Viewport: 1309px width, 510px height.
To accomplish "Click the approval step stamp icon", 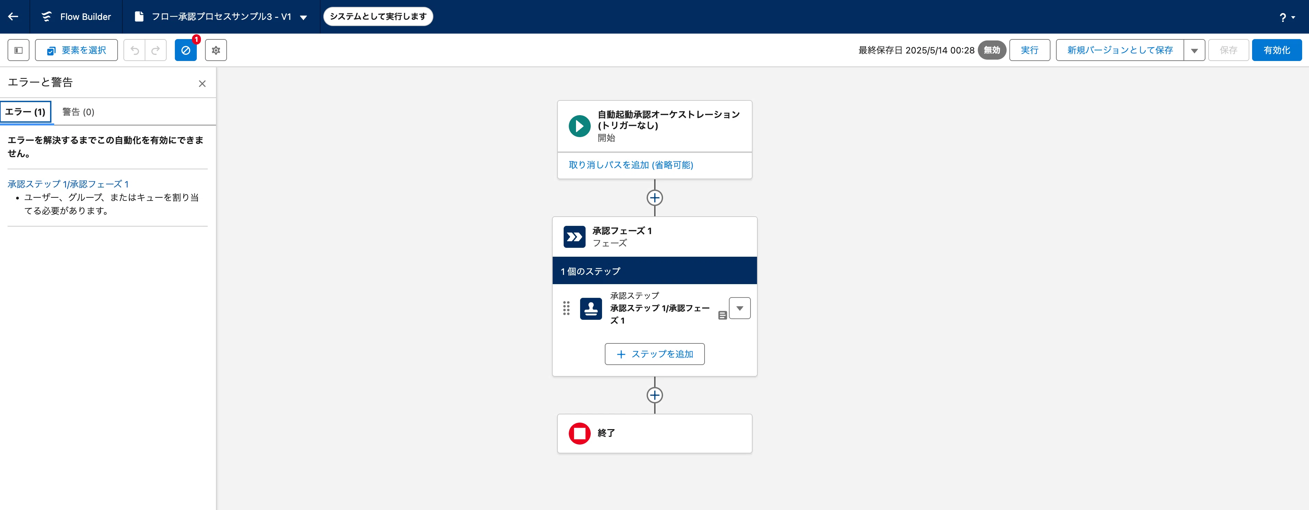I will click(590, 308).
